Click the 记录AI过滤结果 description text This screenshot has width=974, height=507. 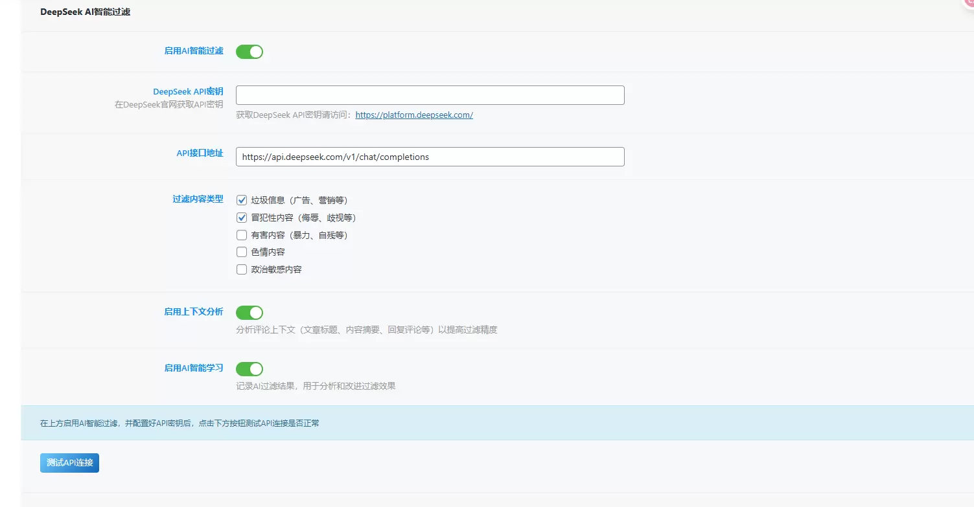click(x=316, y=386)
